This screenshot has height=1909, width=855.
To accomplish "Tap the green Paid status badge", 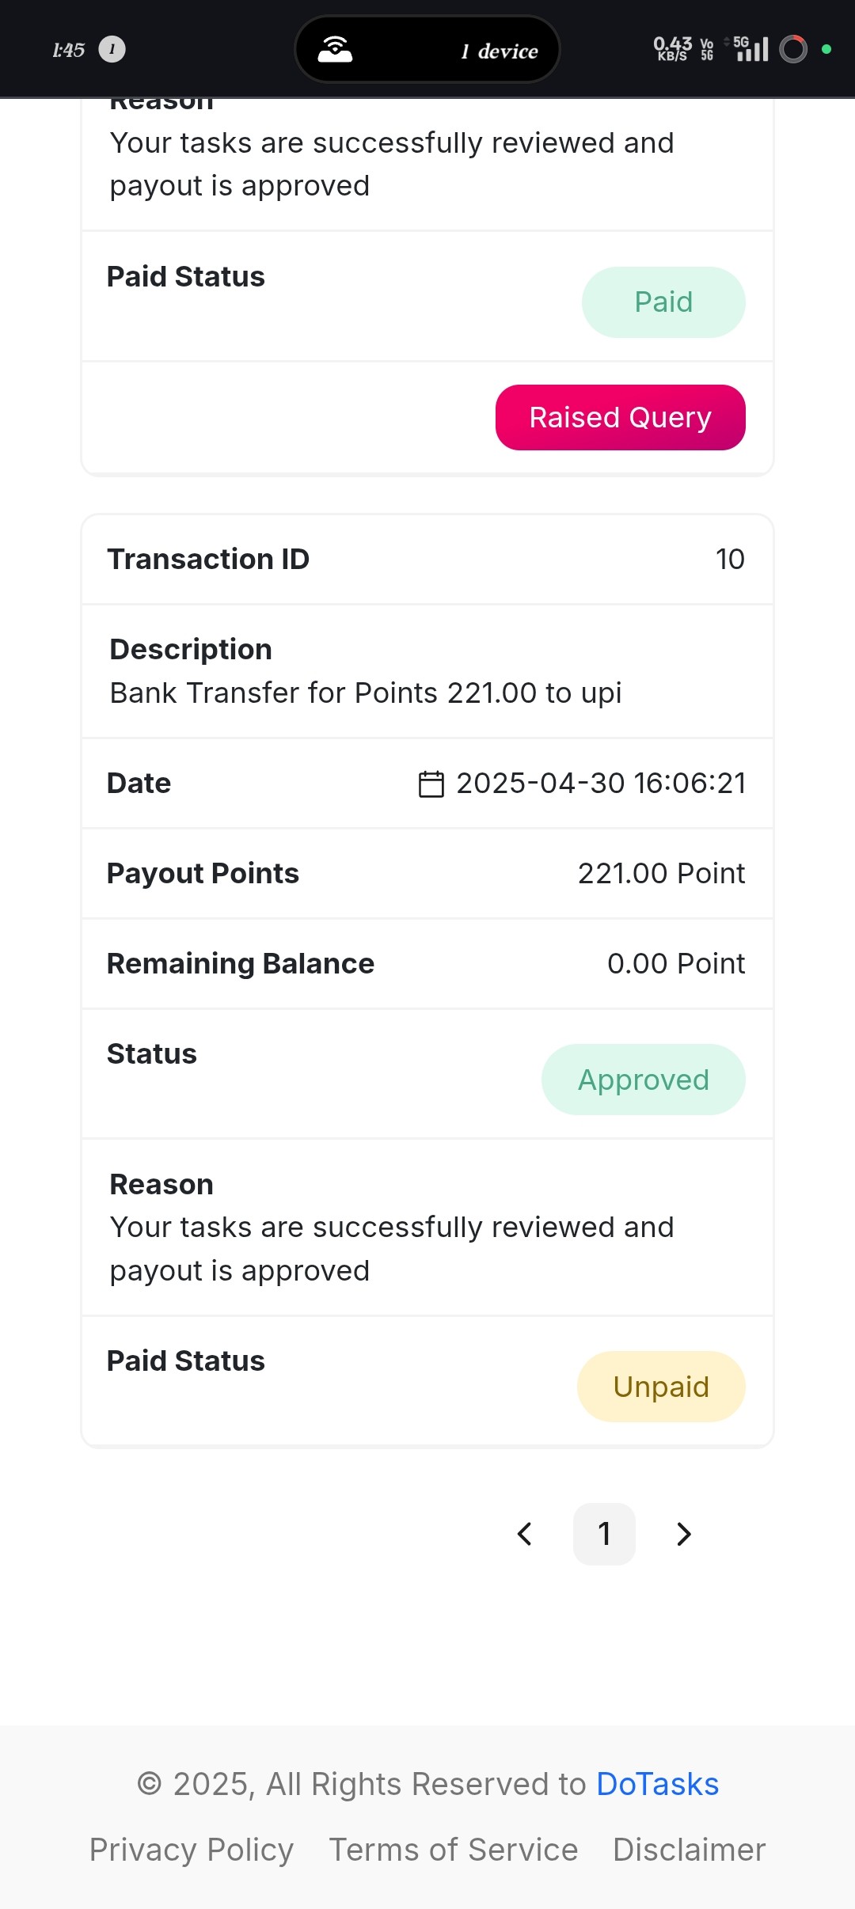I will point(663,302).
